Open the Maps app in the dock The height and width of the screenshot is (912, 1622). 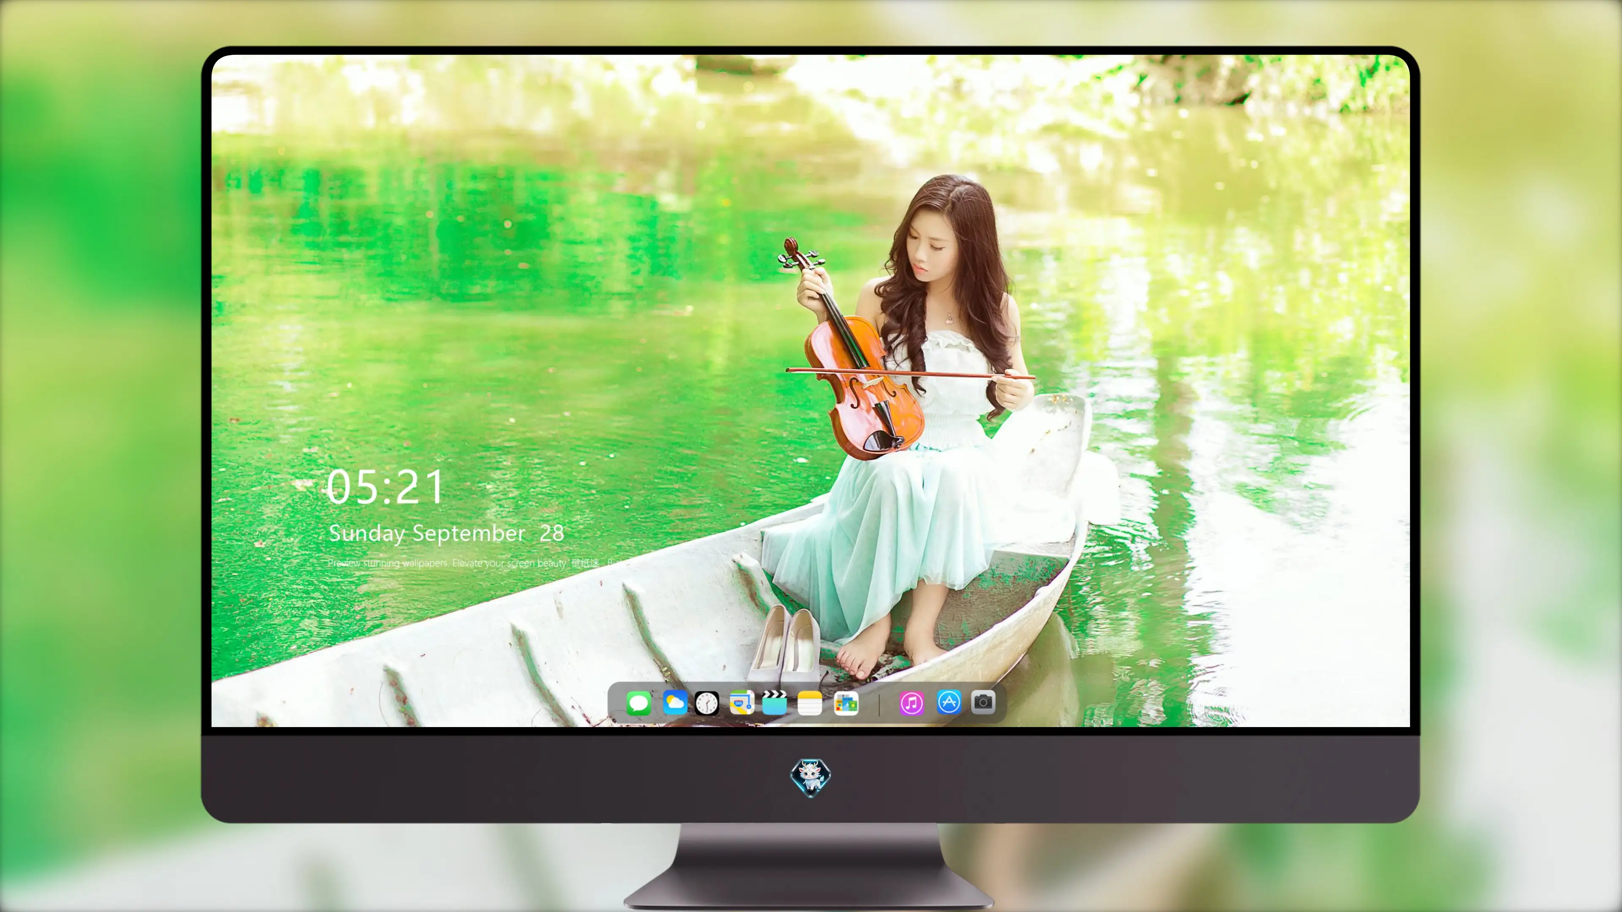742,703
